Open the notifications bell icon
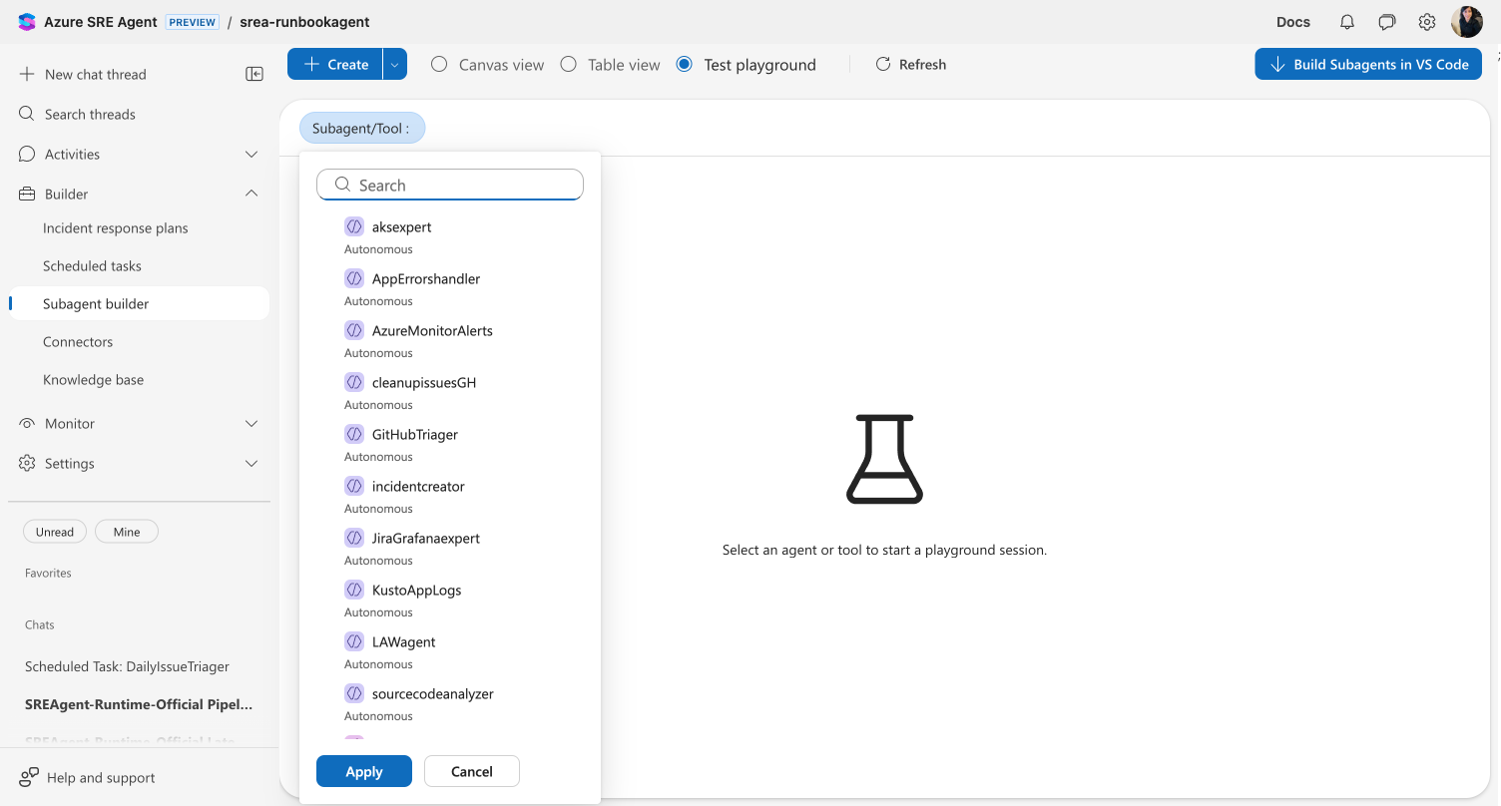Image resolution: width=1501 pixels, height=806 pixels. coord(1347,22)
